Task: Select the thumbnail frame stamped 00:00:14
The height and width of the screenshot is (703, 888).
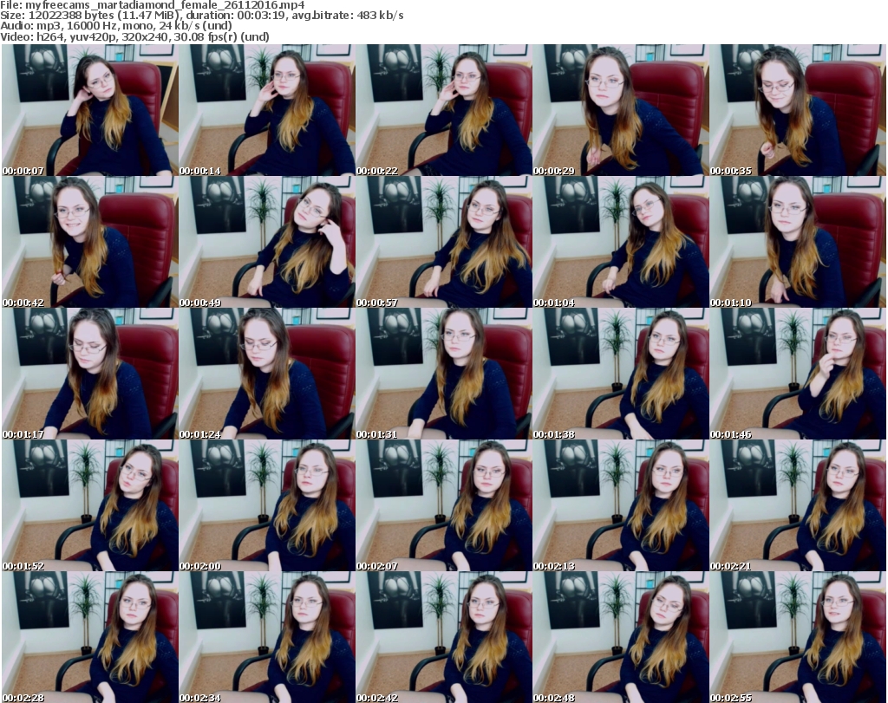Action: click(267, 110)
